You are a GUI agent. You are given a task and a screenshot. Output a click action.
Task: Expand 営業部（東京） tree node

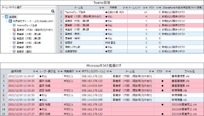coord(11,47)
